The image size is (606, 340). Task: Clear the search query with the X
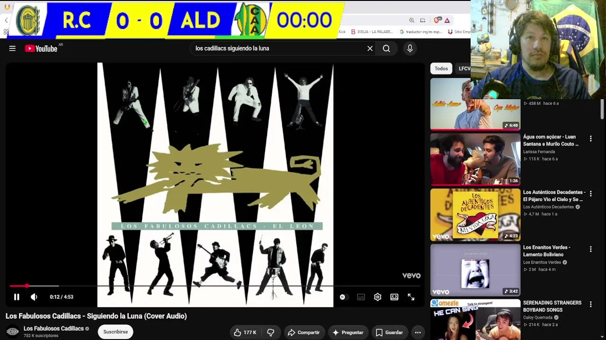point(370,48)
